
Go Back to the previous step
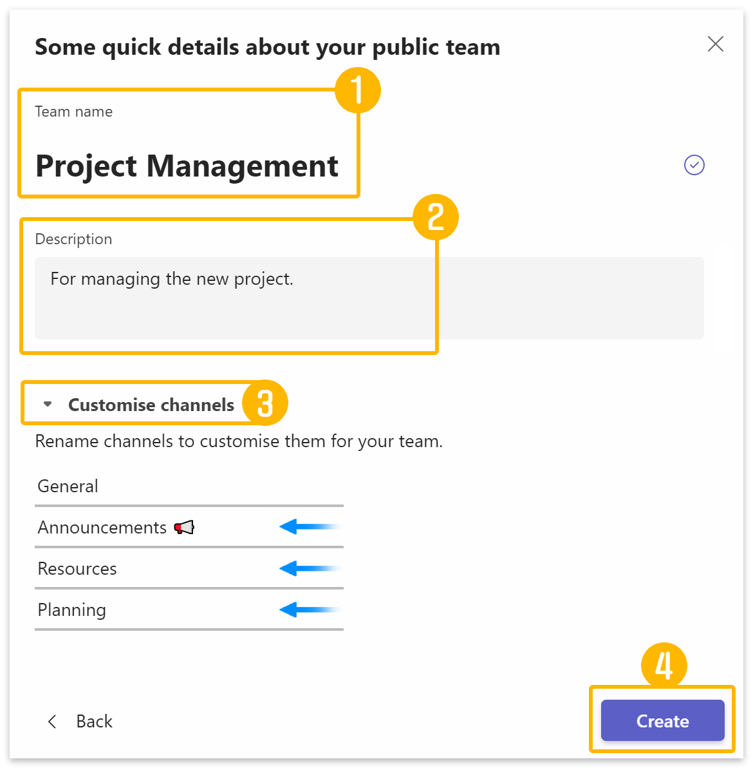94,722
